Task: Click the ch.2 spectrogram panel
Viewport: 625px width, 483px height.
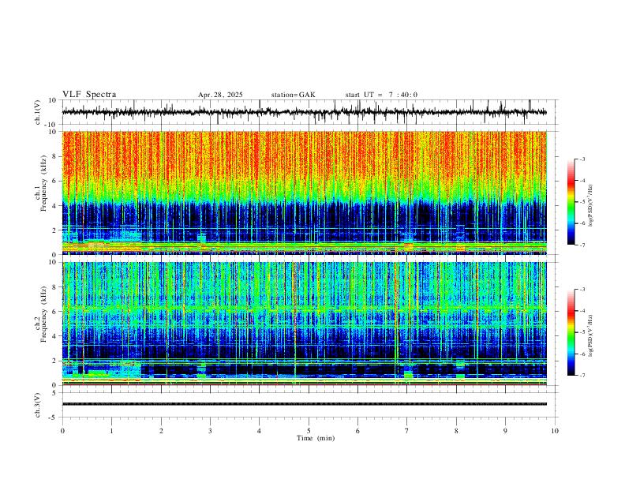Action: 305,324
